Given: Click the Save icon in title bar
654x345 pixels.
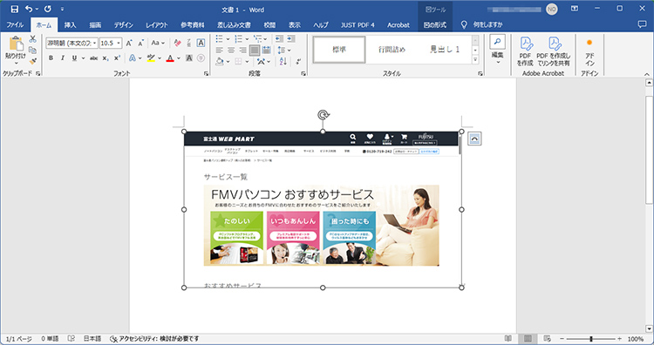Looking at the screenshot, I should 15,10.
